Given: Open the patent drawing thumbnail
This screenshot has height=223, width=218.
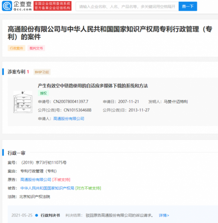Looking at the screenshot, I should tap(23, 102).
